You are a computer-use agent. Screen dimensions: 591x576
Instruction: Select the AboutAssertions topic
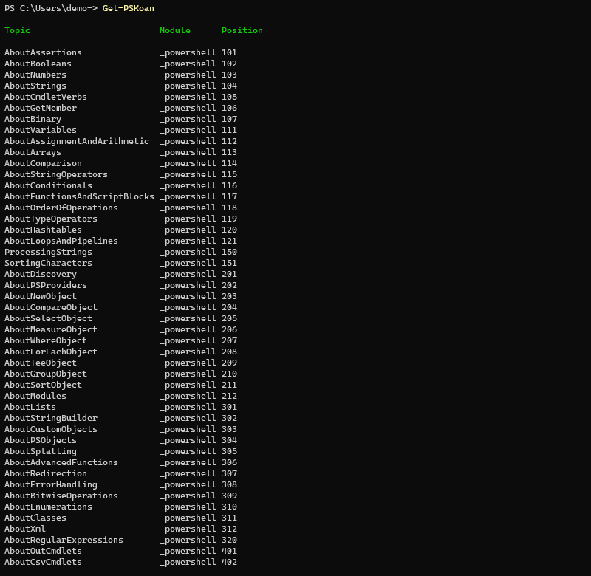coord(43,52)
